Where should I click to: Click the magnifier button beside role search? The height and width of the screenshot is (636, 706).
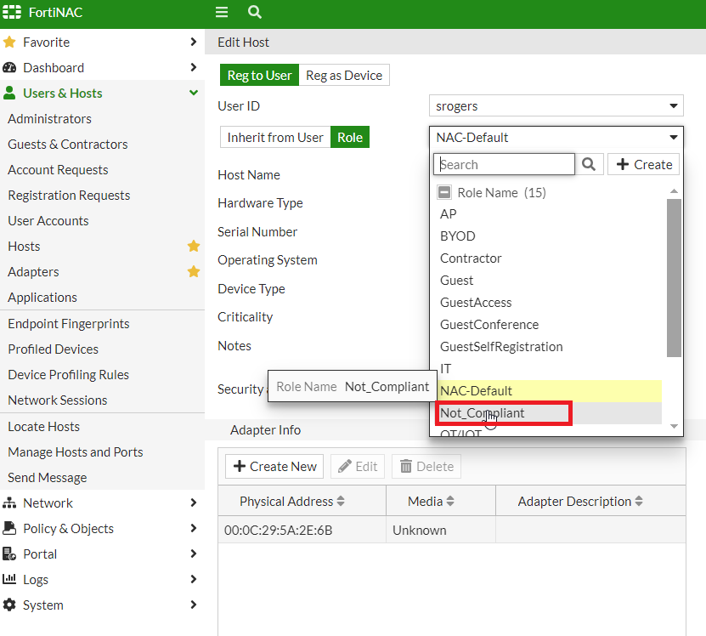click(589, 164)
